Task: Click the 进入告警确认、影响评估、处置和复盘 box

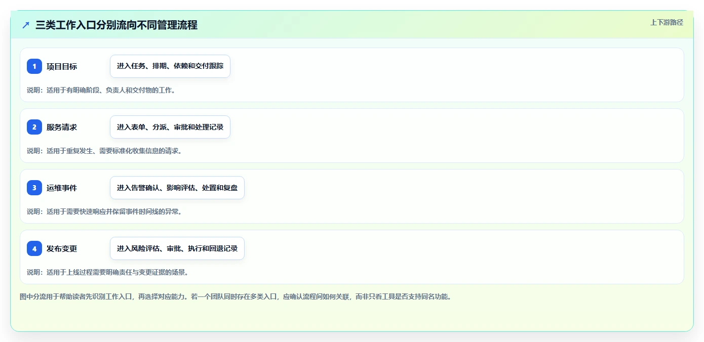Action: [177, 188]
